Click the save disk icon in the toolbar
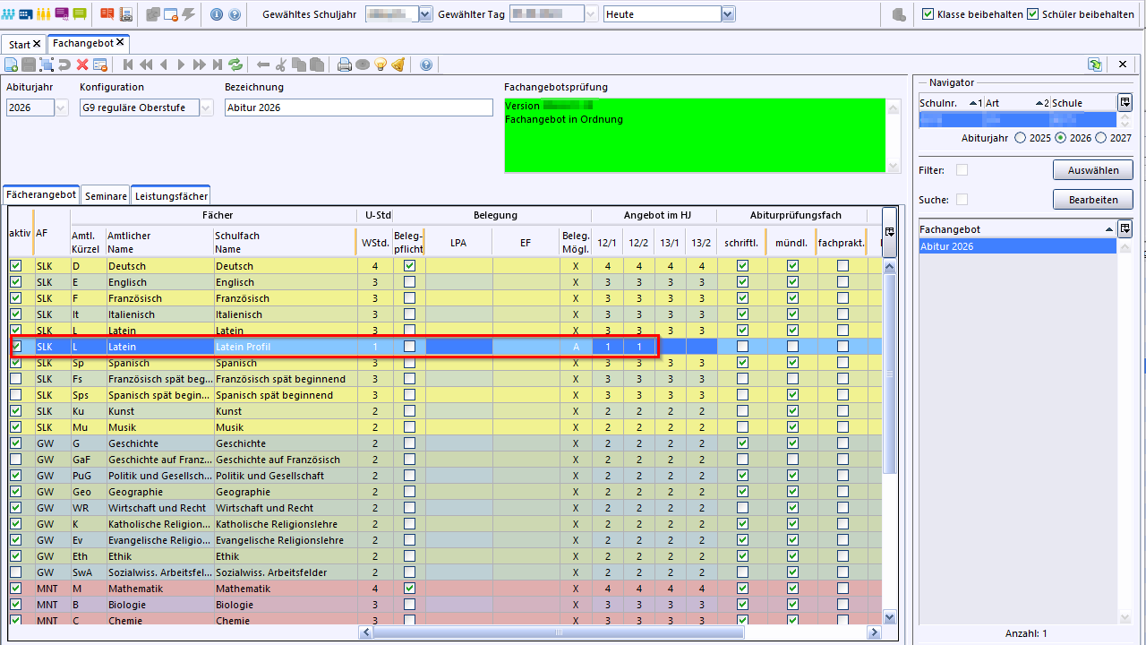 (29, 64)
